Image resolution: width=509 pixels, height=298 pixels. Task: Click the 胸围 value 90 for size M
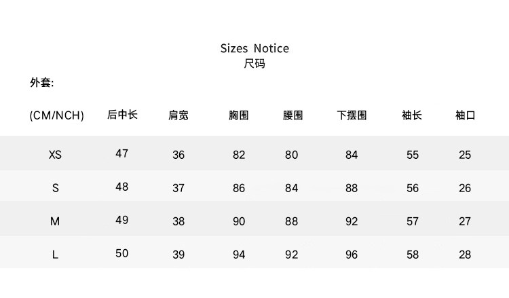point(239,221)
